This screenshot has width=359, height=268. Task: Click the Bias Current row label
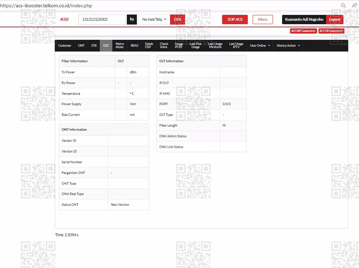tap(71, 115)
